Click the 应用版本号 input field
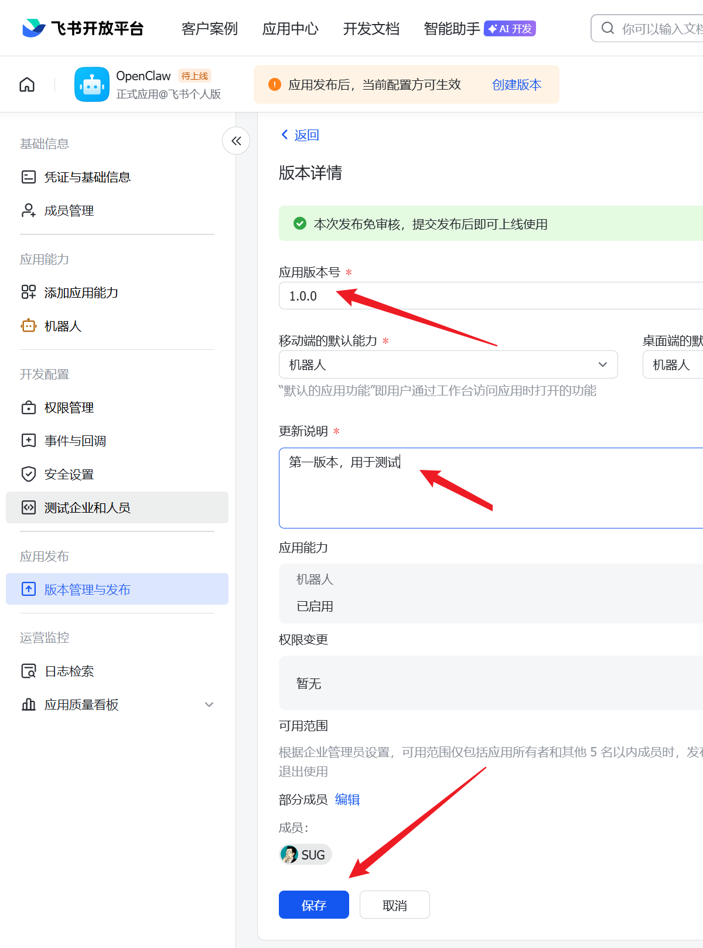 click(x=491, y=296)
